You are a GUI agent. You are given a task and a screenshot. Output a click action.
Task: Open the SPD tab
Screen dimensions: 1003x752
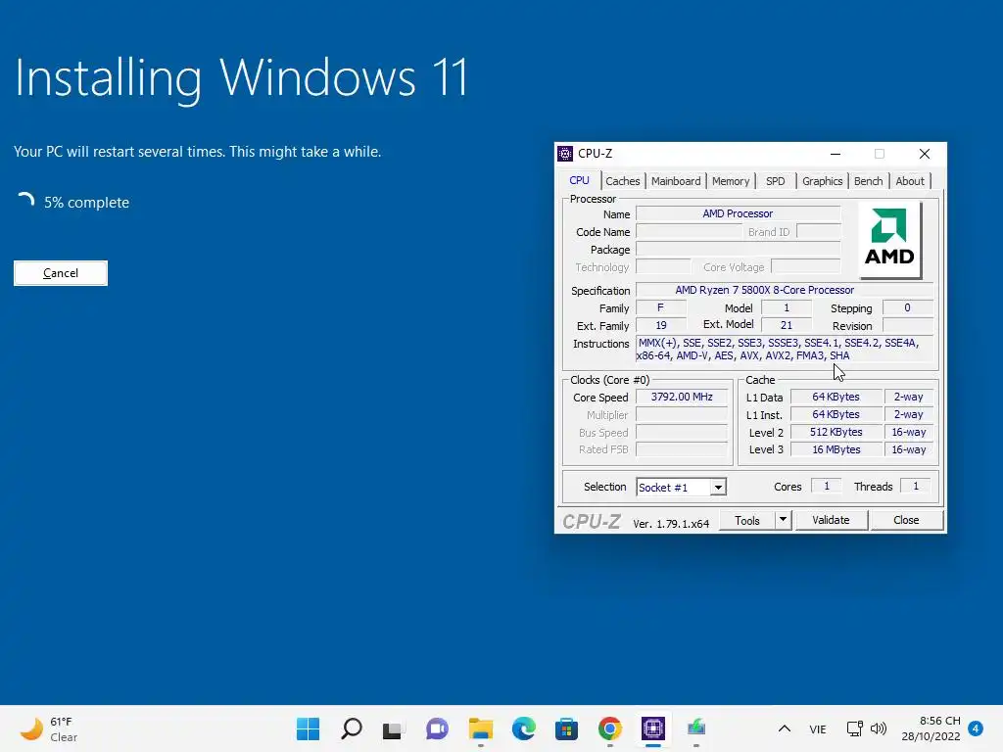[776, 181]
